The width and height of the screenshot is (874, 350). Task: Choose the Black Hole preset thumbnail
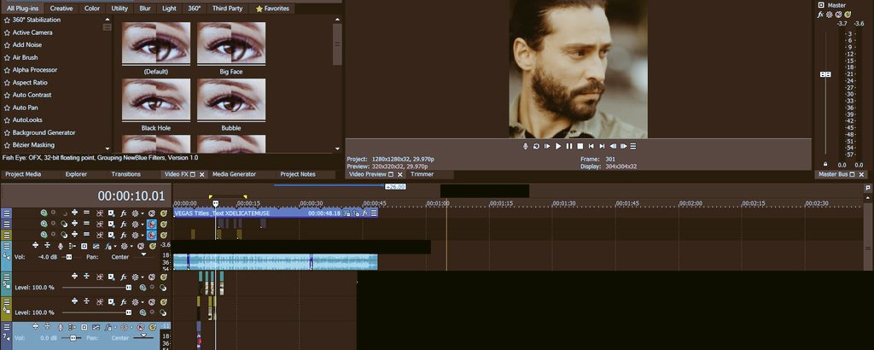tap(156, 100)
